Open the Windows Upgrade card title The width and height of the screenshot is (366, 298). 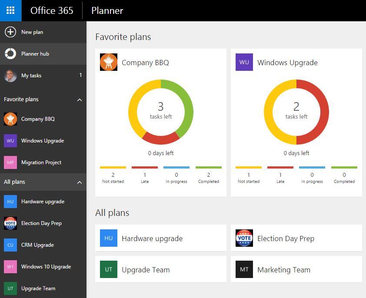(x=287, y=63)
